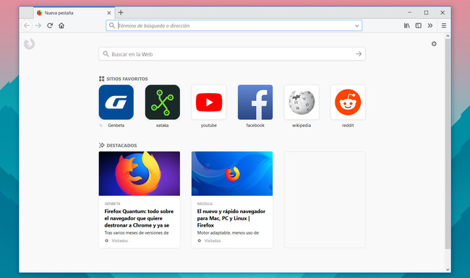The image size is (470, 278).
Task: Open the Library icon in toolbar
Action: coord(407,26)
